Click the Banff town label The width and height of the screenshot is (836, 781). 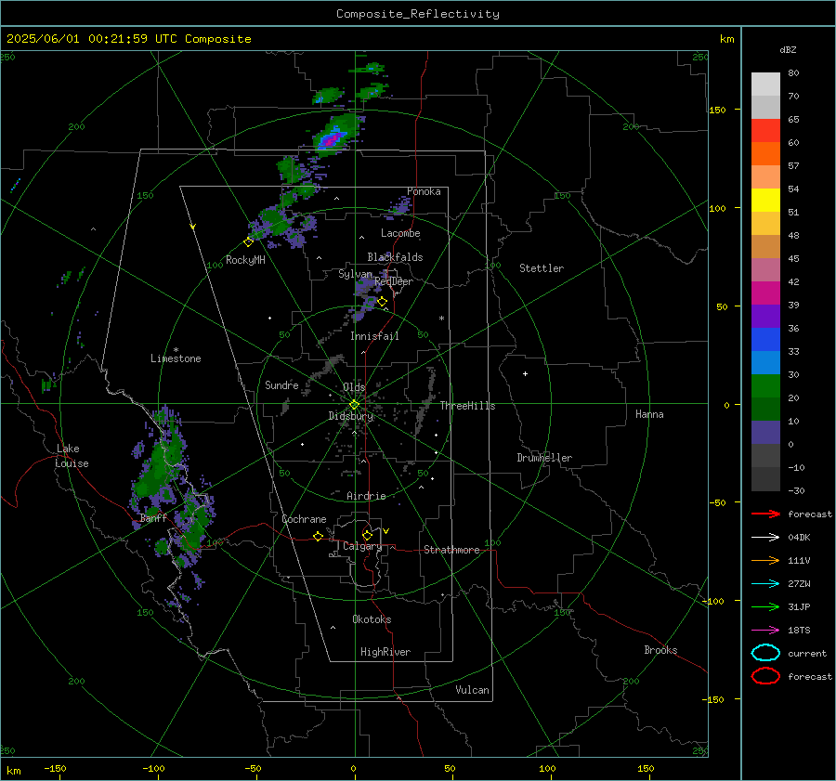[x=153, y=518]
